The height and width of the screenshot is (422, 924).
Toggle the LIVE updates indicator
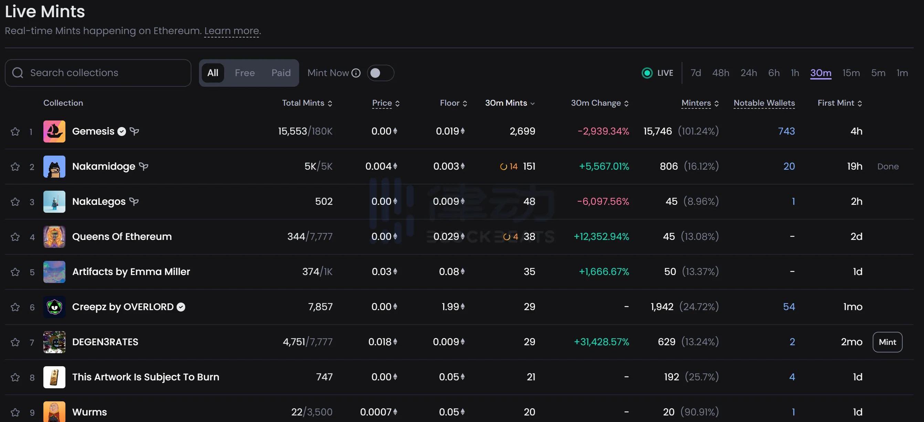coord(647,73)
